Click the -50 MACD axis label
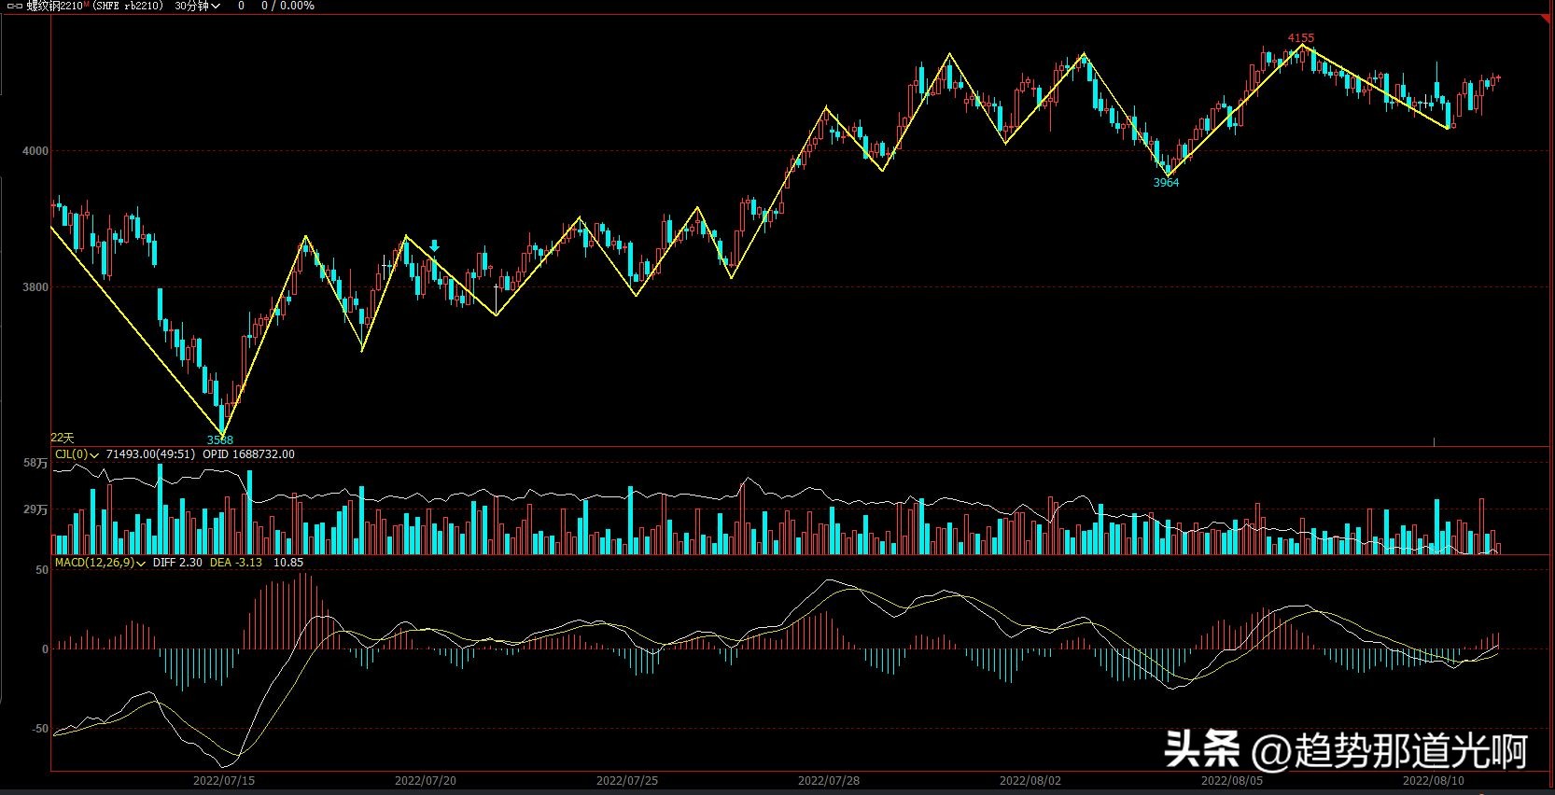The image size is (1555, 795). pyautogui.click(x=38, y=729)
